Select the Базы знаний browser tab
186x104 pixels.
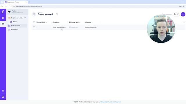[x=16, y=2]
